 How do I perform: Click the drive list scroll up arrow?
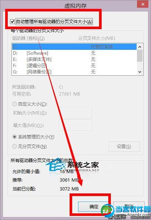pyautogui.click(x=140, y=47)
